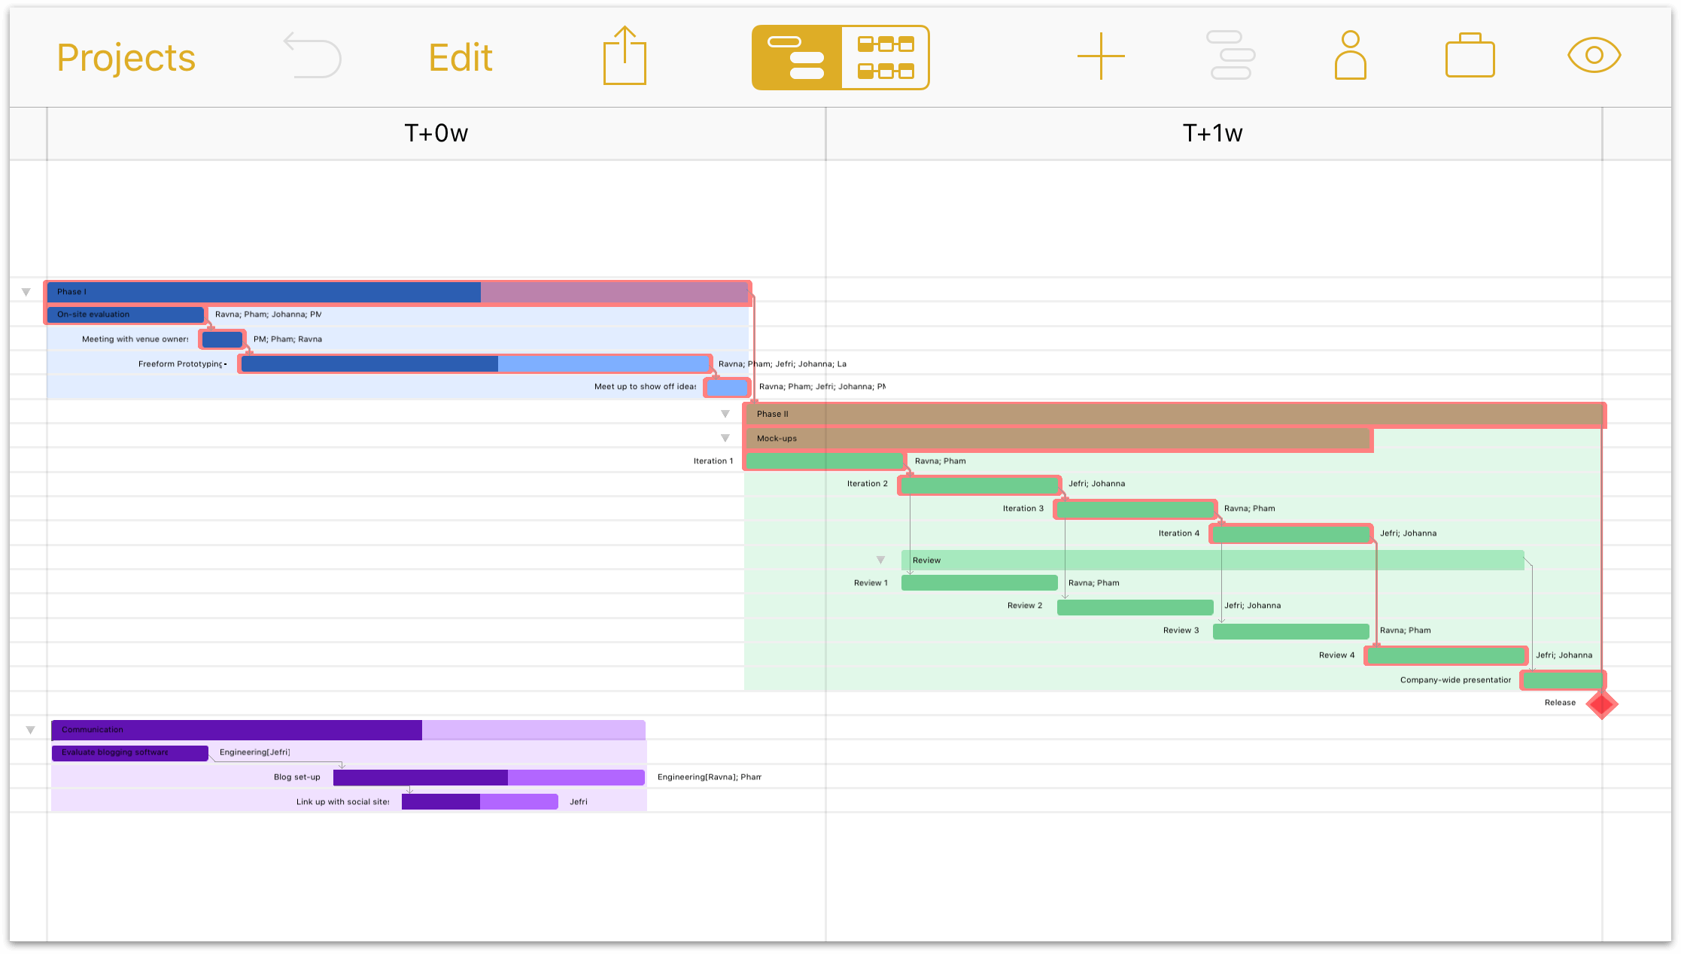Click the undo back-arrow button

click(x=312, y=56)
